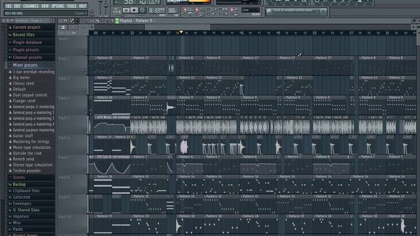Click the folder icon beside Backup
This screenshot has height=236, width=420.
(x=10, y=184)
